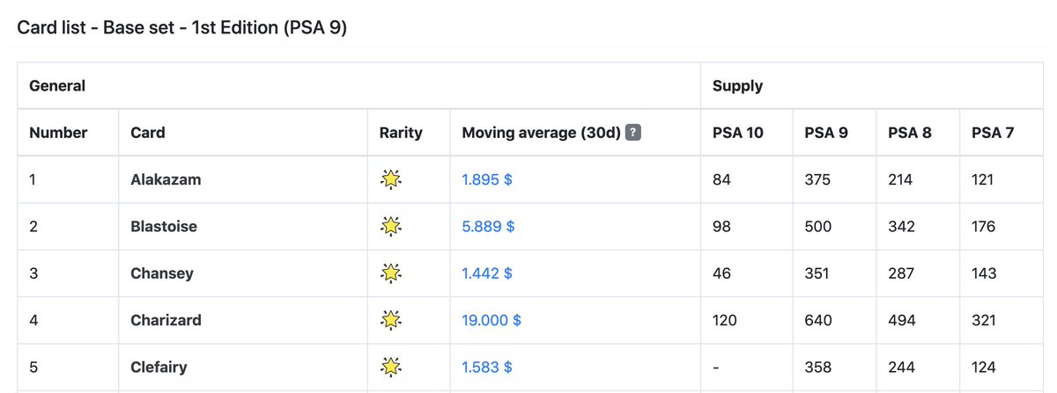Click Charizard's PSA 9 supply value 640
The height and width of the screenshot is (393, 1057).
818,320
